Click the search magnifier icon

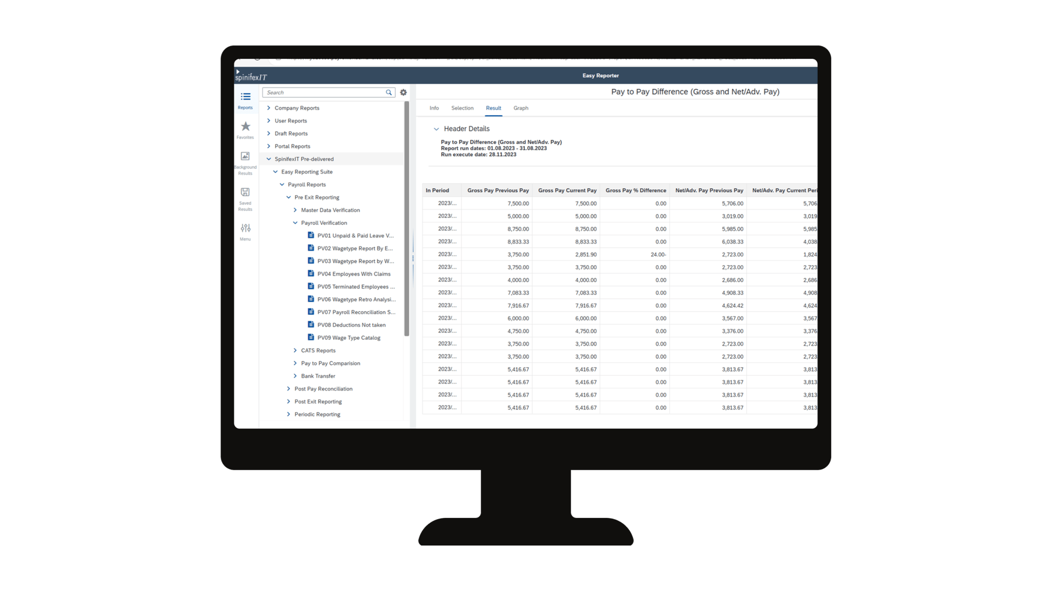[389, 93]
